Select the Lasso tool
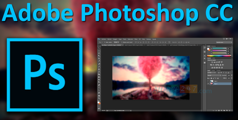This screenshot has width=238, height=120. [99, 53]
